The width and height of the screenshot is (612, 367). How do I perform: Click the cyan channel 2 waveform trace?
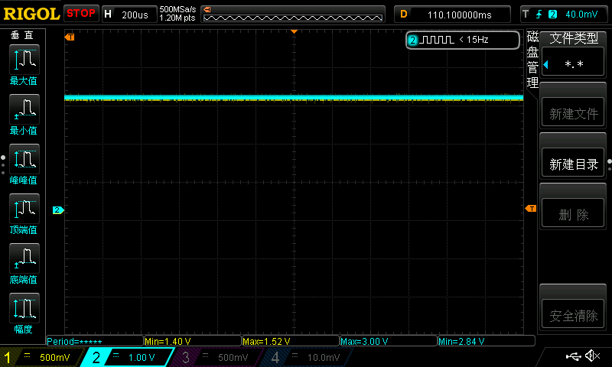pyautogui.click(x=294, y=97)
